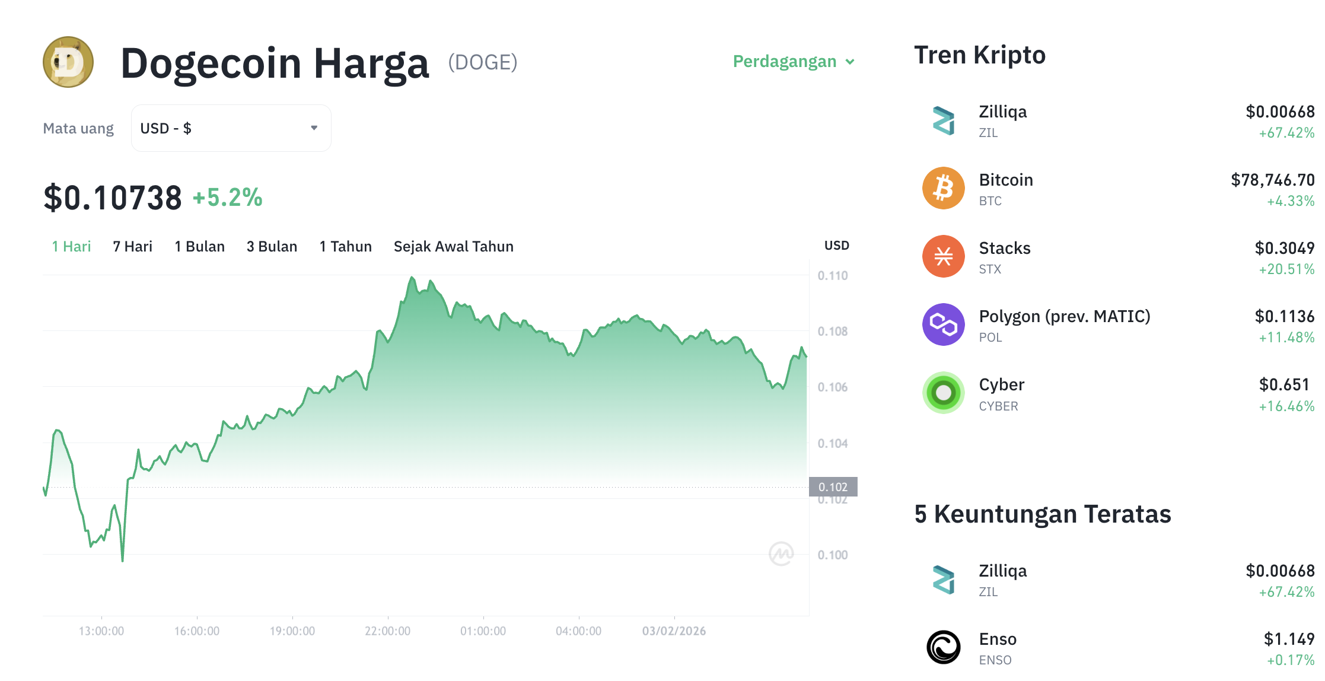1325x681 pixels.
Task: Click the current price $0.10738 display
Action: click(x=113, y=198)
